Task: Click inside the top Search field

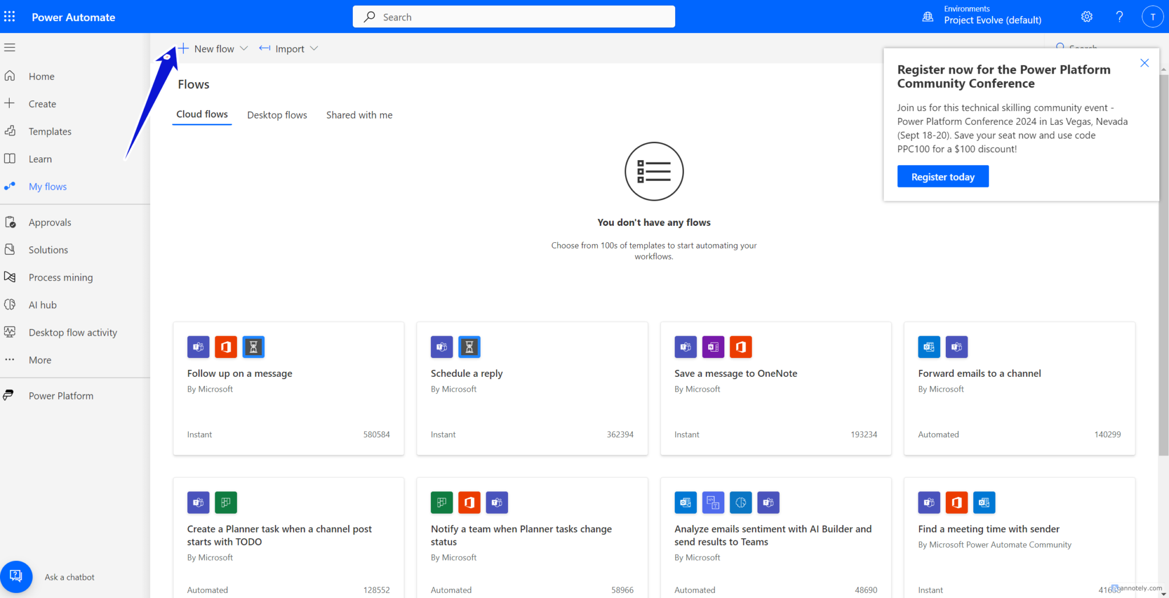Action: pos(513,17)
